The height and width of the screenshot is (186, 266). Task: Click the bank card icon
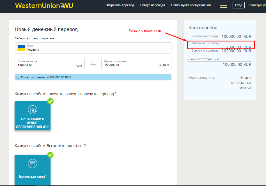33,164
